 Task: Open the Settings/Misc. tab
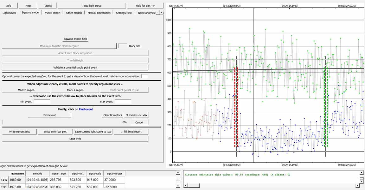[125, 13]
